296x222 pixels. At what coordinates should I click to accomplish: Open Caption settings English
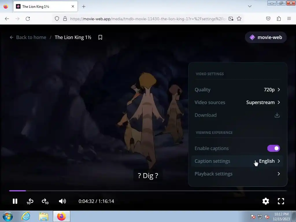237,161
